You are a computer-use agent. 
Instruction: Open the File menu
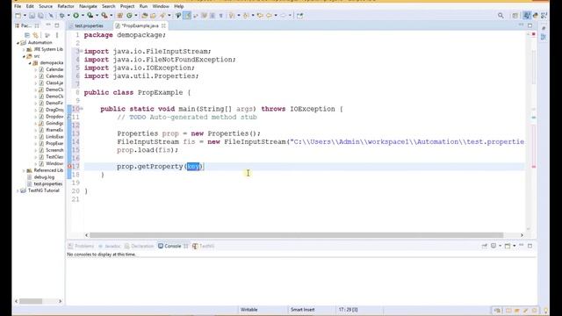point(18,6)
